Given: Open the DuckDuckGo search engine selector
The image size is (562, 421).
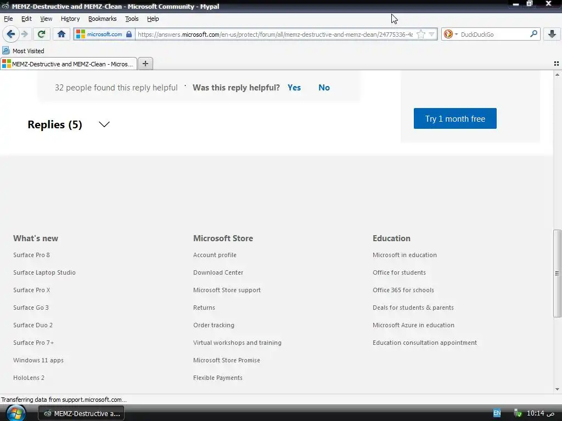Looking at the screenshot, I should pos(450,35).
